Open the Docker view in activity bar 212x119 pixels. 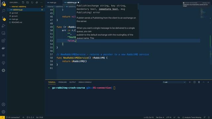3,48
